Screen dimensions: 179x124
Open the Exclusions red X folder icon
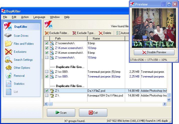[9, 51]
